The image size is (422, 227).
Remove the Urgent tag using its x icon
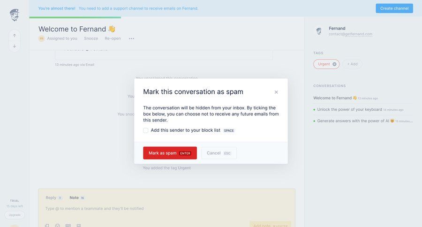pyautogui.click(x=334, y=64)
